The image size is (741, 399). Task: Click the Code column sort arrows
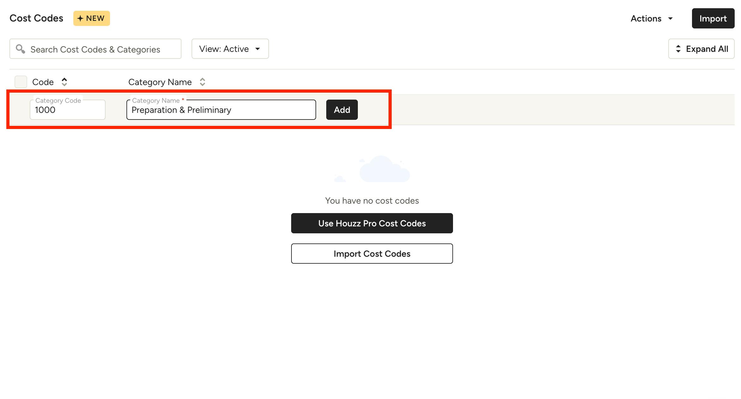coord(64,82)
